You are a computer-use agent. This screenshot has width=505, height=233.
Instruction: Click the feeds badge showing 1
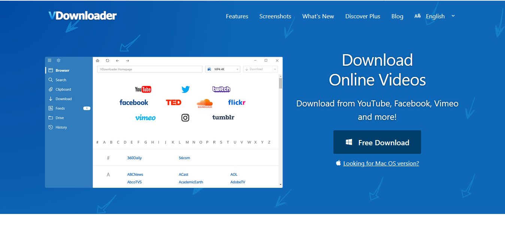pos(87,108)
